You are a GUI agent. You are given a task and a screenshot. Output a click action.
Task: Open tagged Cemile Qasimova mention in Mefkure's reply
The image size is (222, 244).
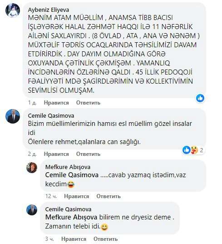pyautogui.click(x=72, y=175)
